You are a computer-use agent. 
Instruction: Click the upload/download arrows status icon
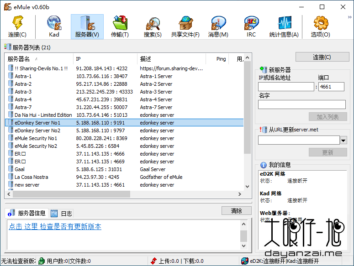point(154,261)
